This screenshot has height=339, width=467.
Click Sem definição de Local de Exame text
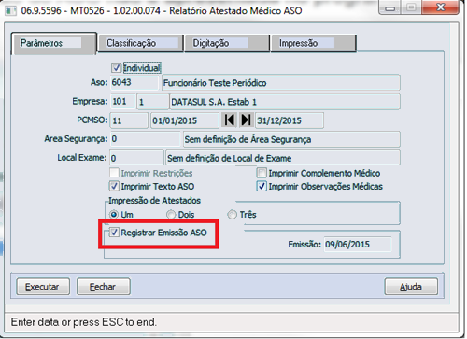pos(230,158)
